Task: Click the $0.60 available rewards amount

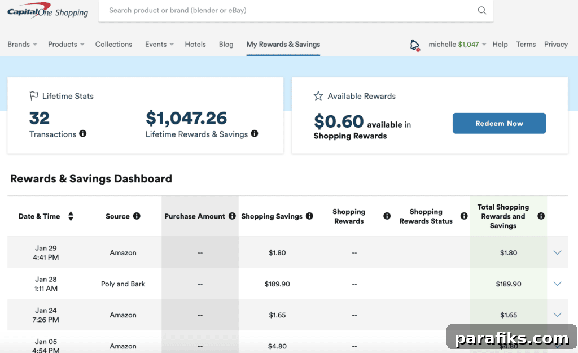Action: [x=339, y=121]
